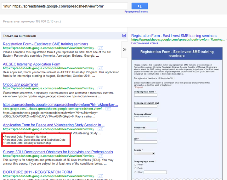Click +1 next to 3DUI Survey result

coord(100,156)
